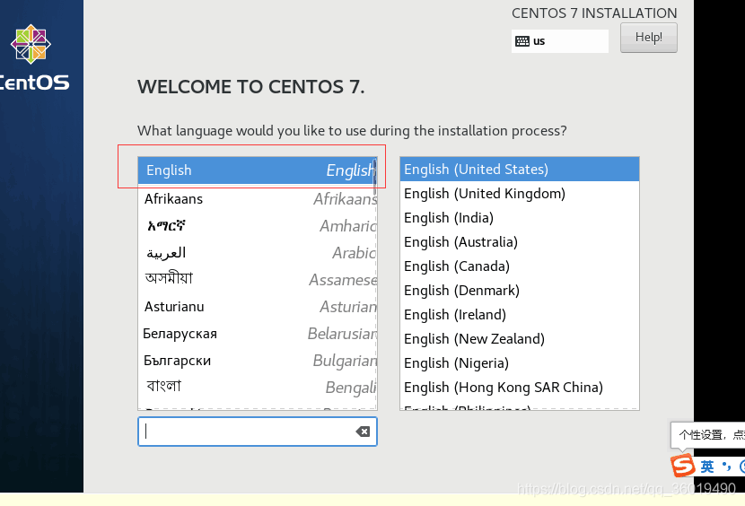Screen dimensions: 745x506
Task: Choose English (New Zealand) locale
Action: tap(520, 339)
